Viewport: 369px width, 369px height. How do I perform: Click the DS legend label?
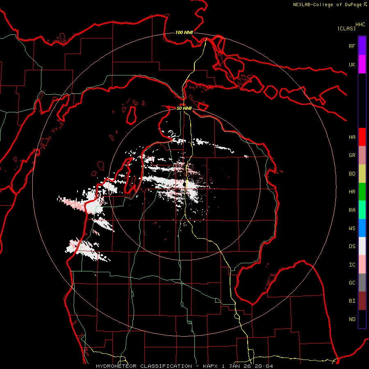(352, 246)
